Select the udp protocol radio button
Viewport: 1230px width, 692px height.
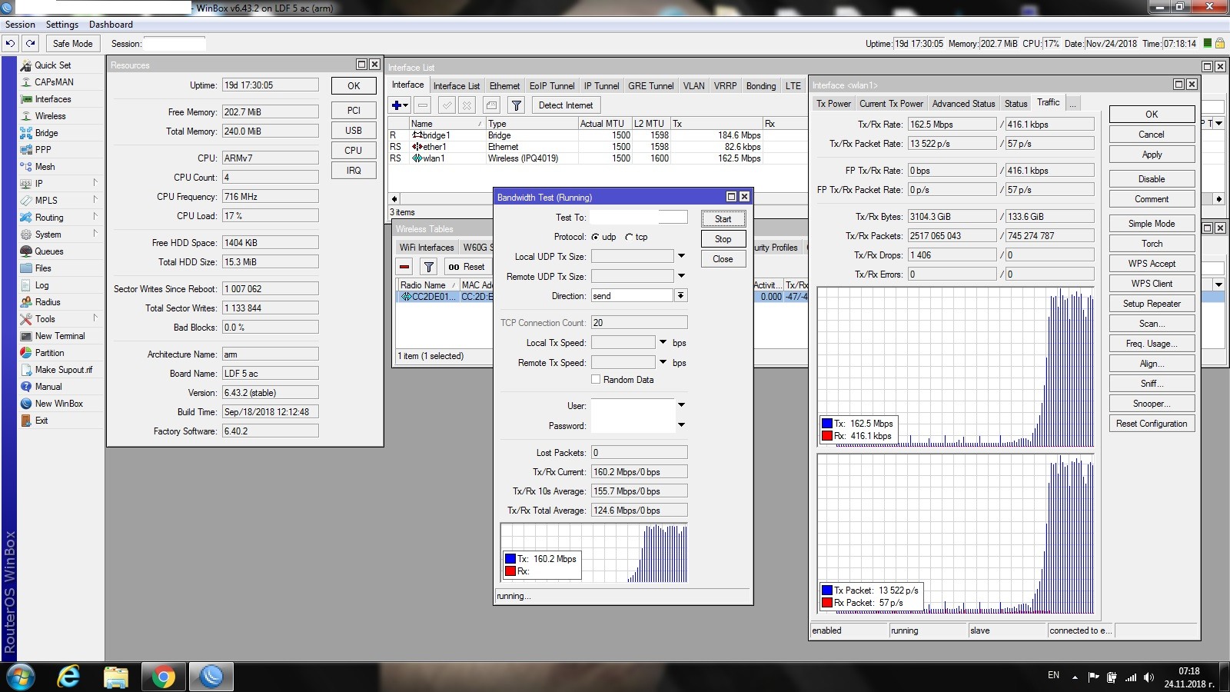click(x=595, y=237)
